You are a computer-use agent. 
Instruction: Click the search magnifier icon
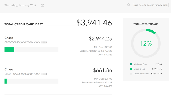click(x=129, y=5)
